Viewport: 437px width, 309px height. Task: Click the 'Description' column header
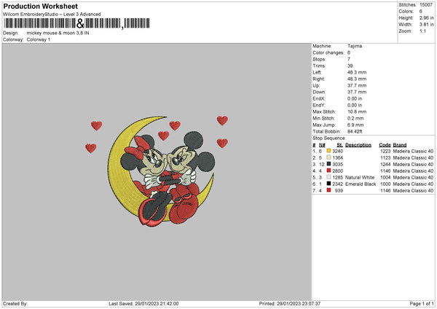(358, 145)
